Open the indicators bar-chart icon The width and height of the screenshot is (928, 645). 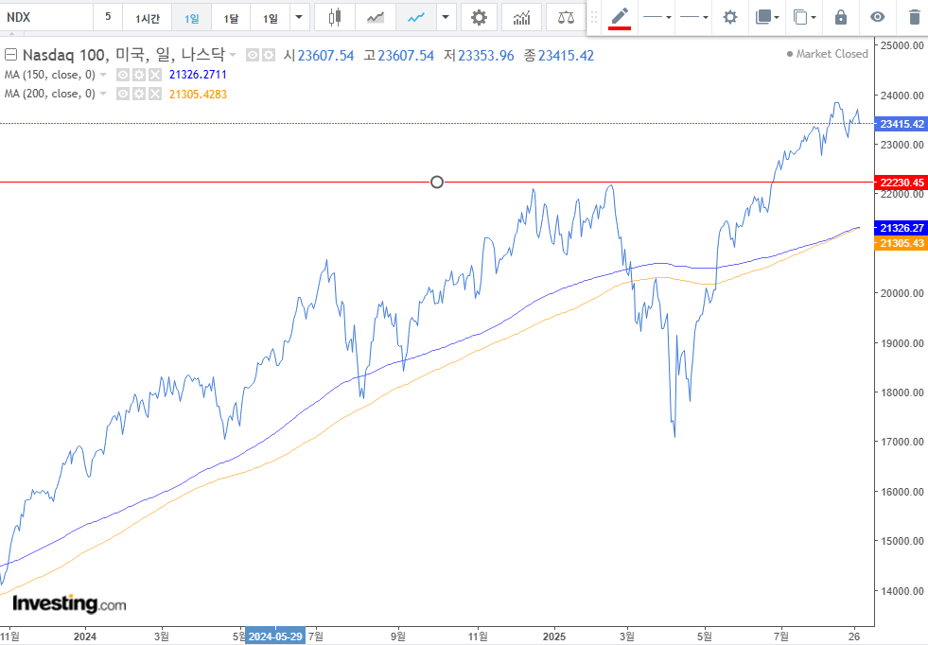tap(521, 18)
